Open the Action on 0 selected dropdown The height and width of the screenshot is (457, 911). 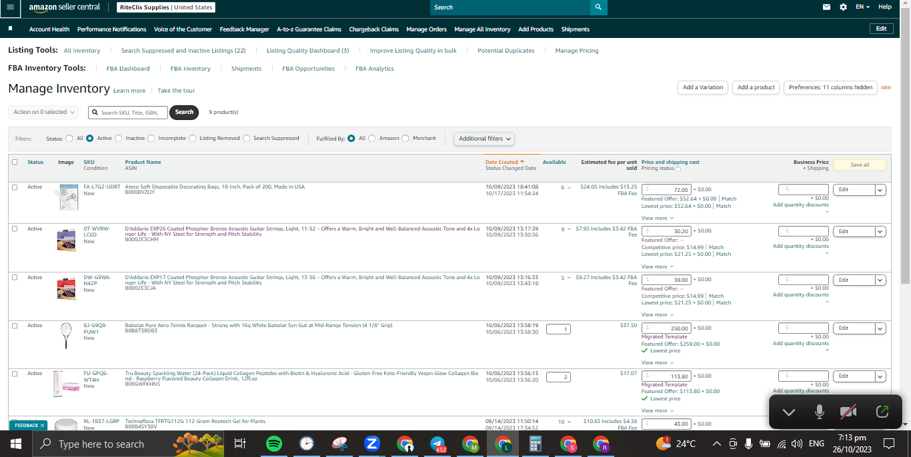(x=43, y=113)
